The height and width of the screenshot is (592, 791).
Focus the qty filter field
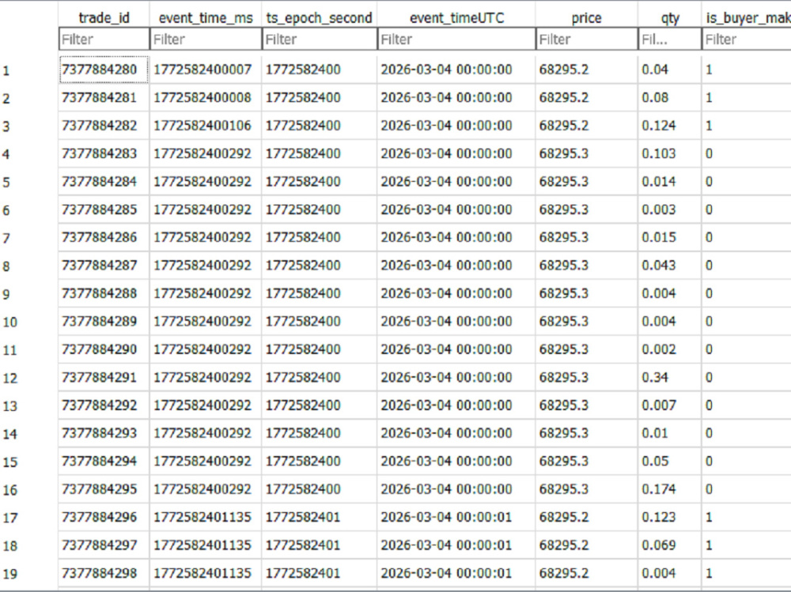pos(670,39)
